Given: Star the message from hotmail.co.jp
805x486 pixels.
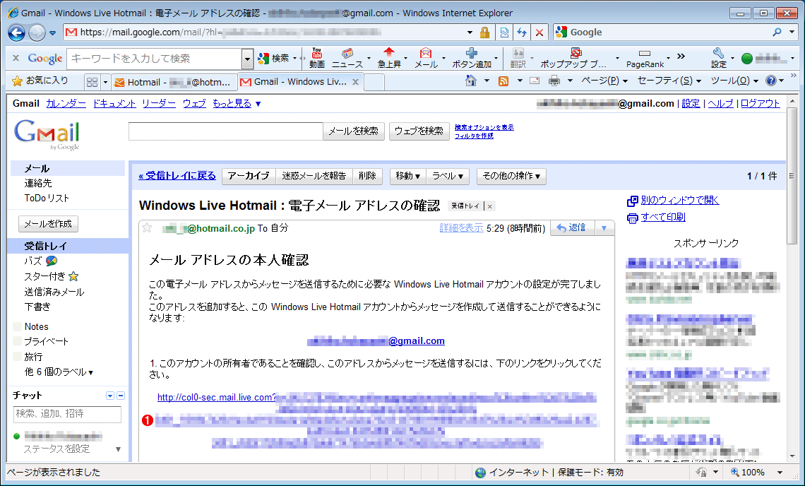Looking at the screenshot, I should pyautogui.click(x=147, y=227).
